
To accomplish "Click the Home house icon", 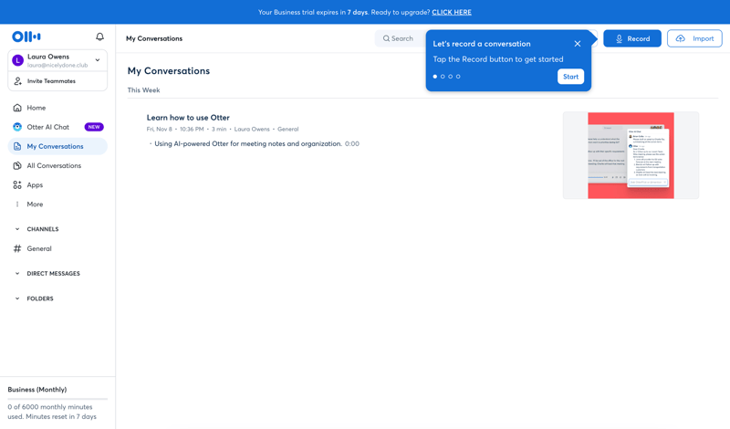I will tap(17, 108).
